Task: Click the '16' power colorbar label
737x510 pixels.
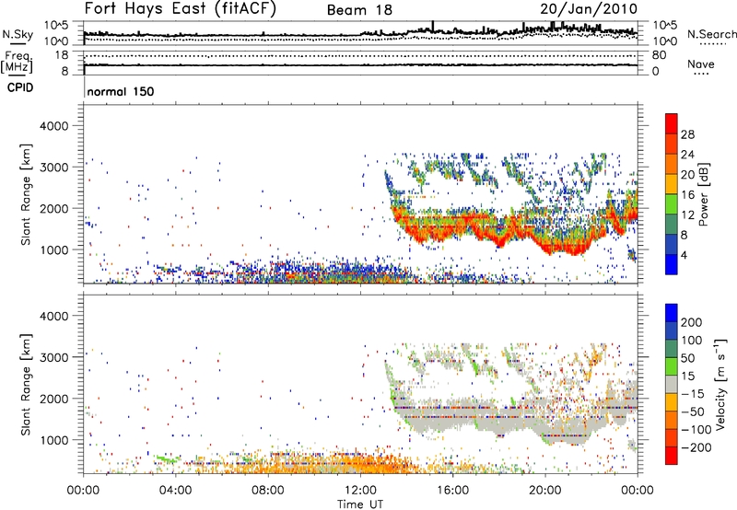Action: point(687,195)
